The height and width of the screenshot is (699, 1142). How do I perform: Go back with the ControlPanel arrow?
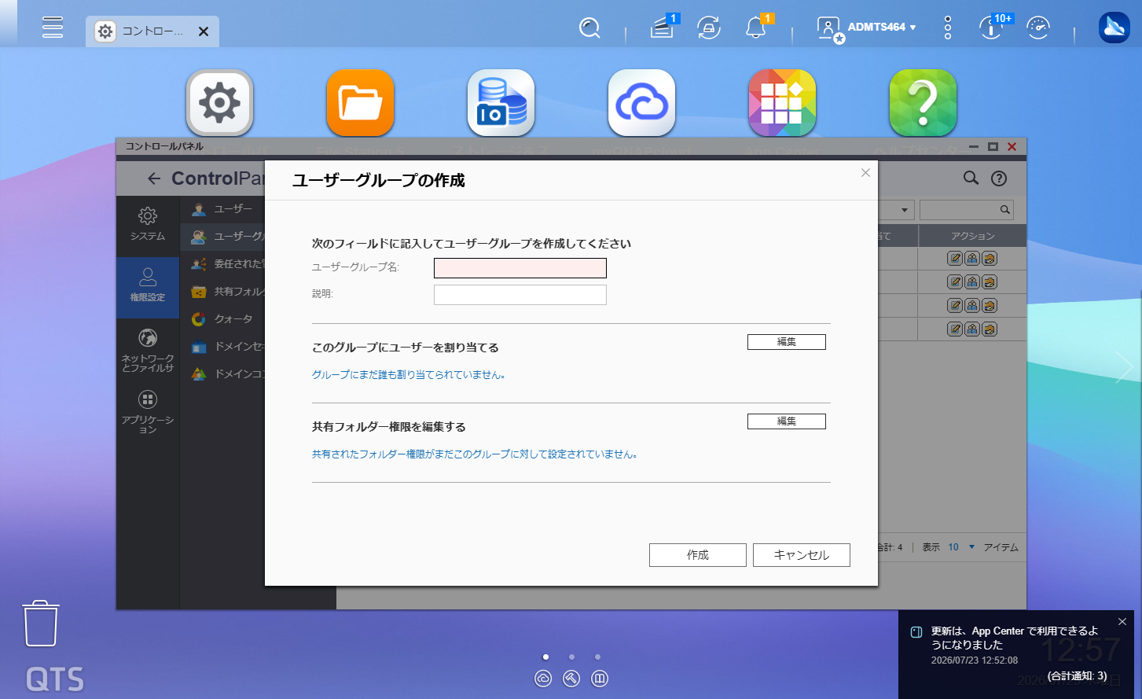click(153, 179)
